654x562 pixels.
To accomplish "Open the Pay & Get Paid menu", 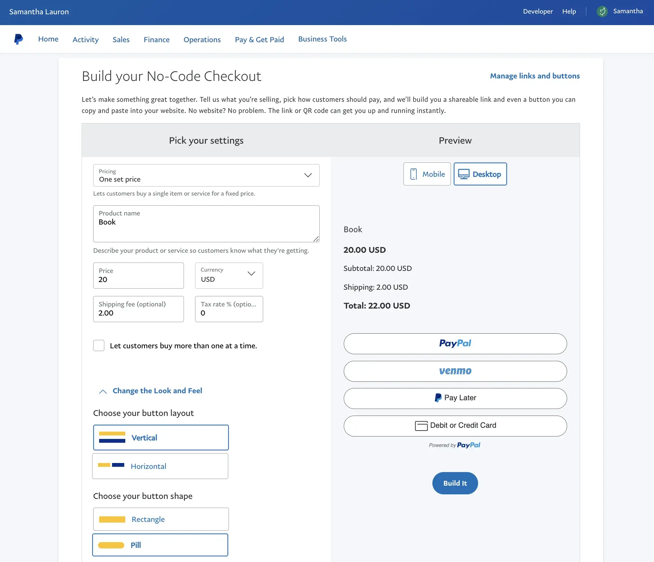I will (259, 39).
